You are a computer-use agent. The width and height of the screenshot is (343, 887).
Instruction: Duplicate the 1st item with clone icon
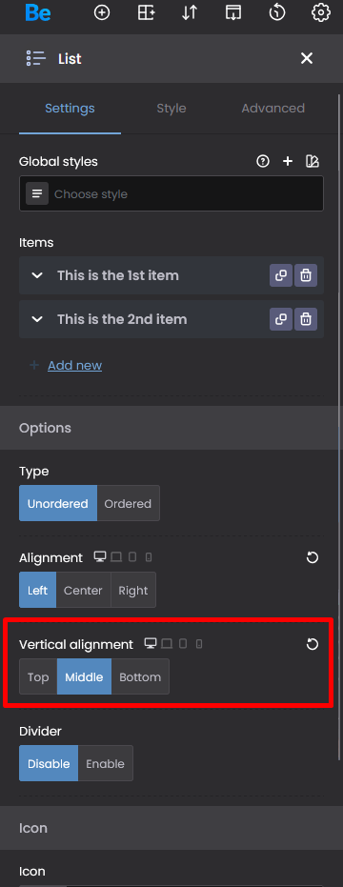(x=281, y=275)
